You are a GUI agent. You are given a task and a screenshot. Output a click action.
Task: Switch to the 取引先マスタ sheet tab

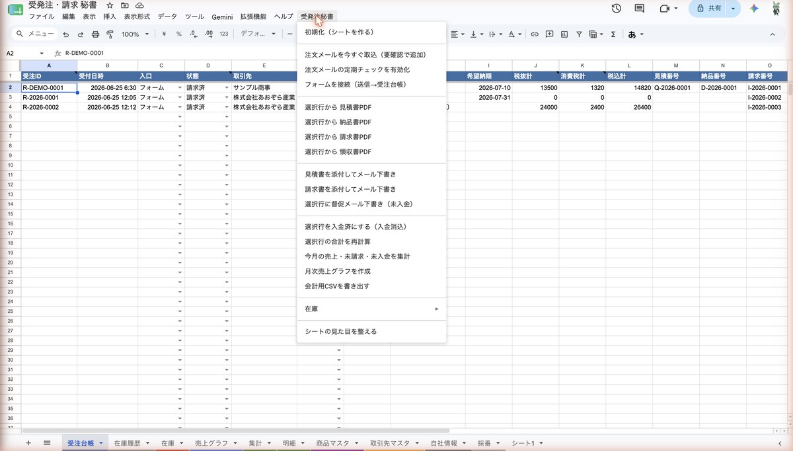[x=394, y=443]
